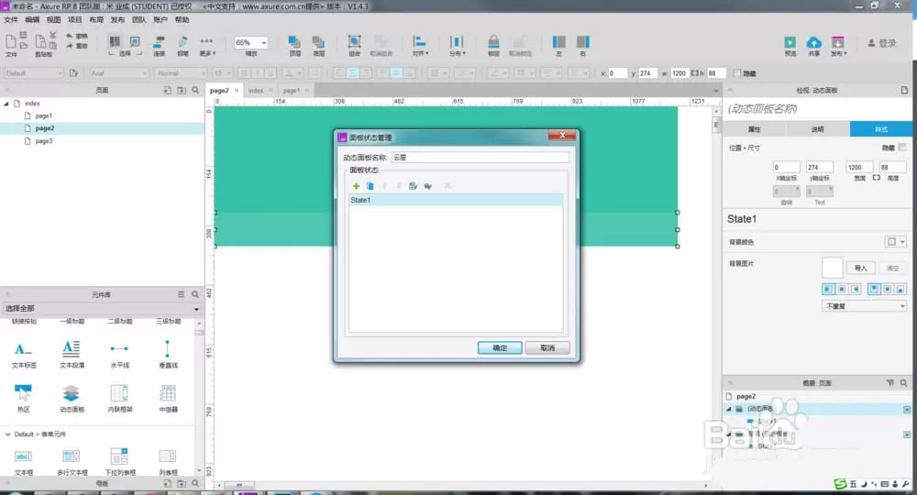Collapse the index tree node
The width and height of the screenshot is (917, 495).
point(6,104)
